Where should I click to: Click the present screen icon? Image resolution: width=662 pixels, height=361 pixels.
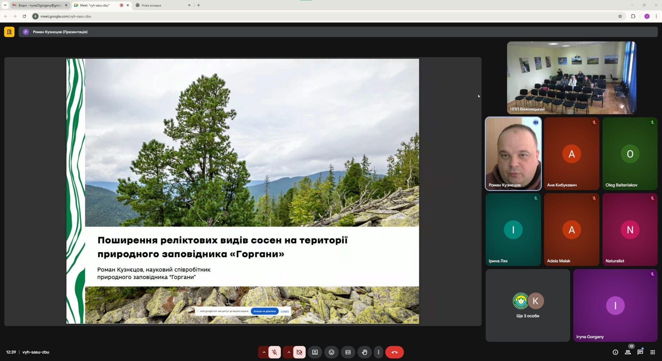(x=315, y=352)
